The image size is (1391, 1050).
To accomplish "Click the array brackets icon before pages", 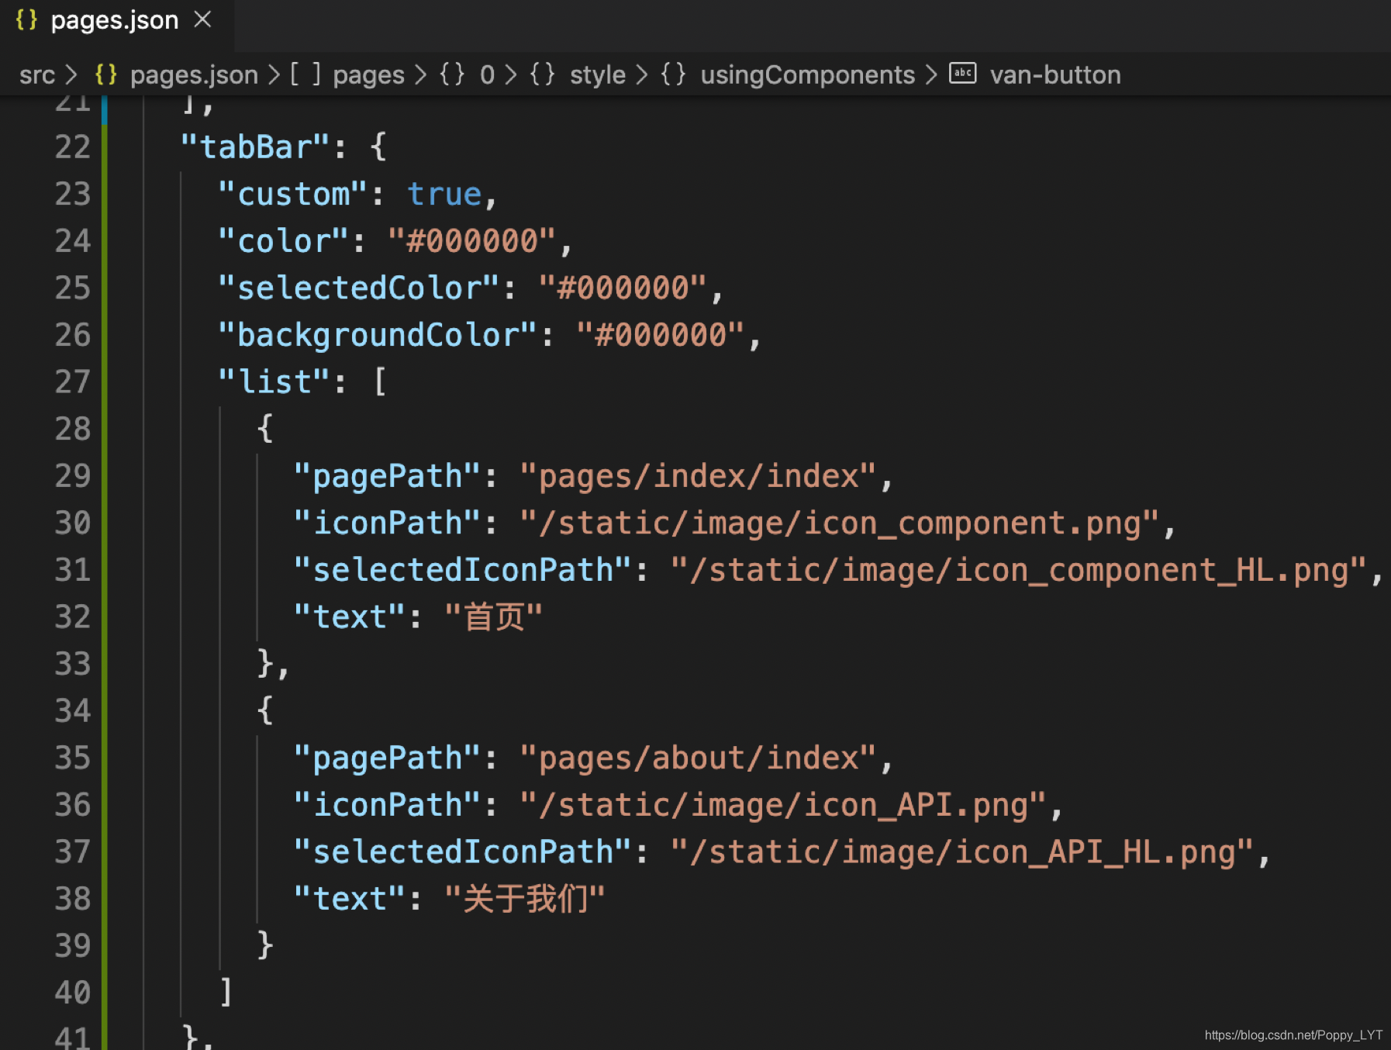I will point(305,74).
